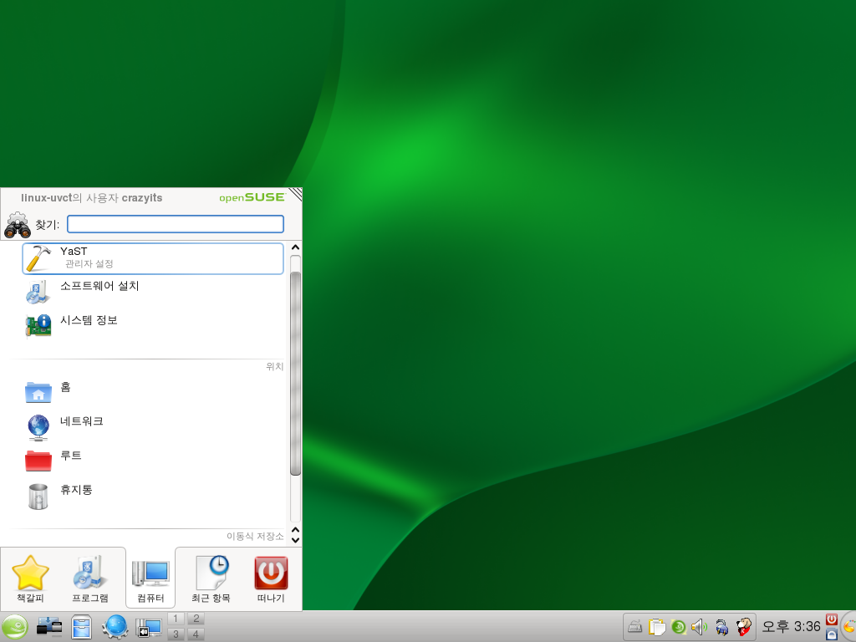856x642 pixels.
Task: Click the keyboard tray icon
Action: point(635,627)
